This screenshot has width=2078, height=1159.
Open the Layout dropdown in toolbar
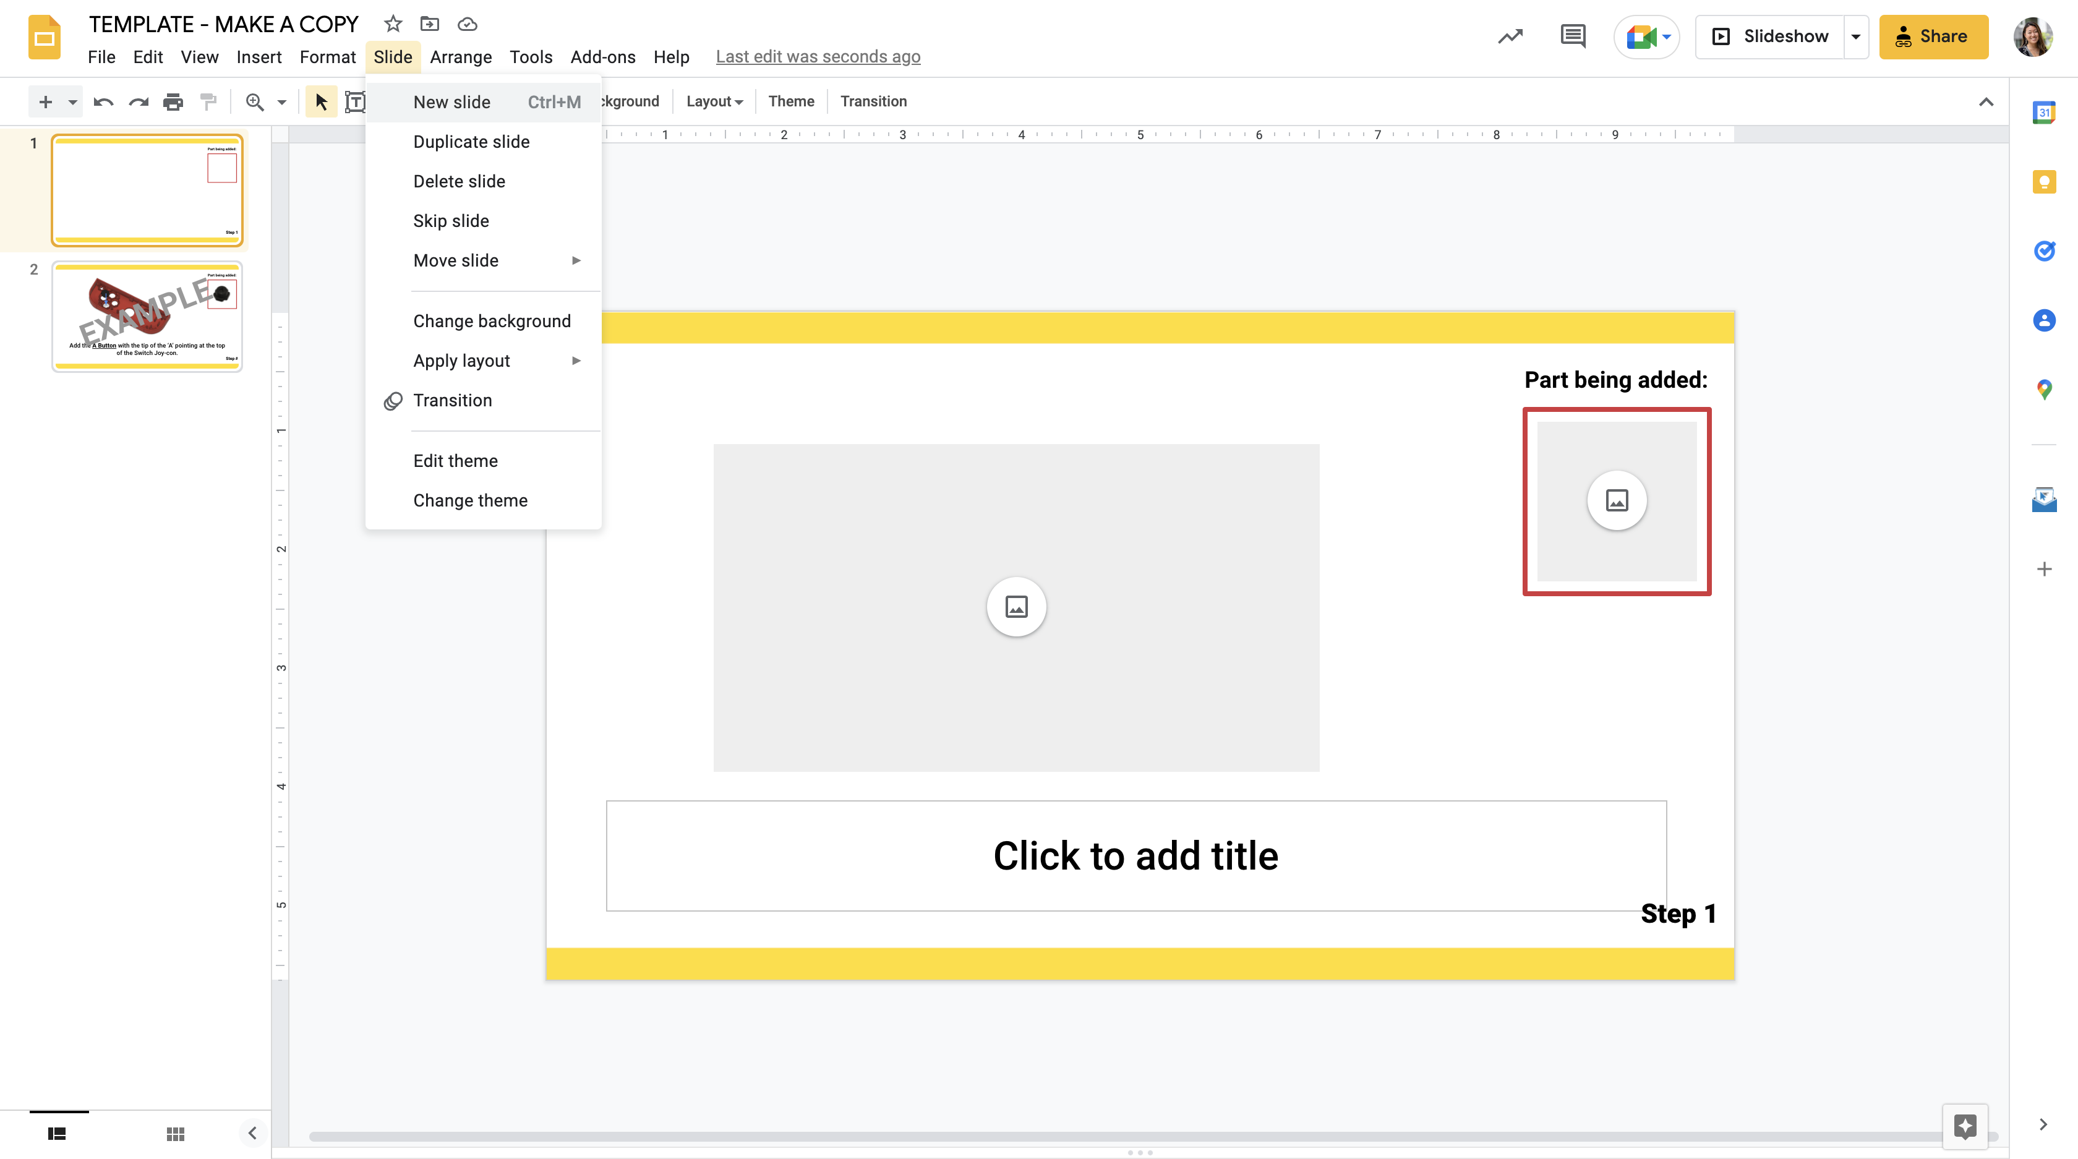(714, 101)
